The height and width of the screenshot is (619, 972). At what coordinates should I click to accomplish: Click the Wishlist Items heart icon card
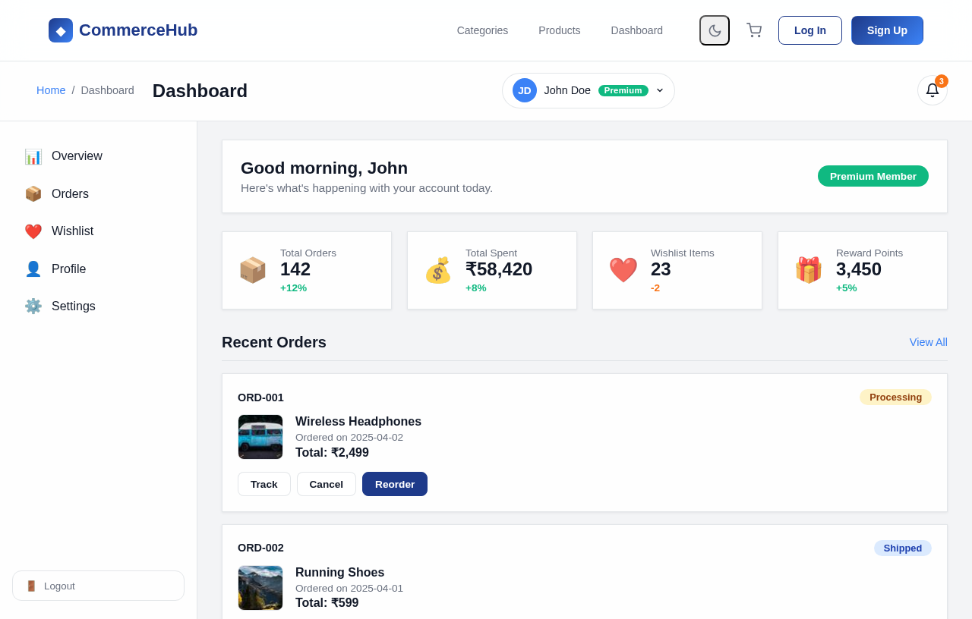(x=623, y=270)
